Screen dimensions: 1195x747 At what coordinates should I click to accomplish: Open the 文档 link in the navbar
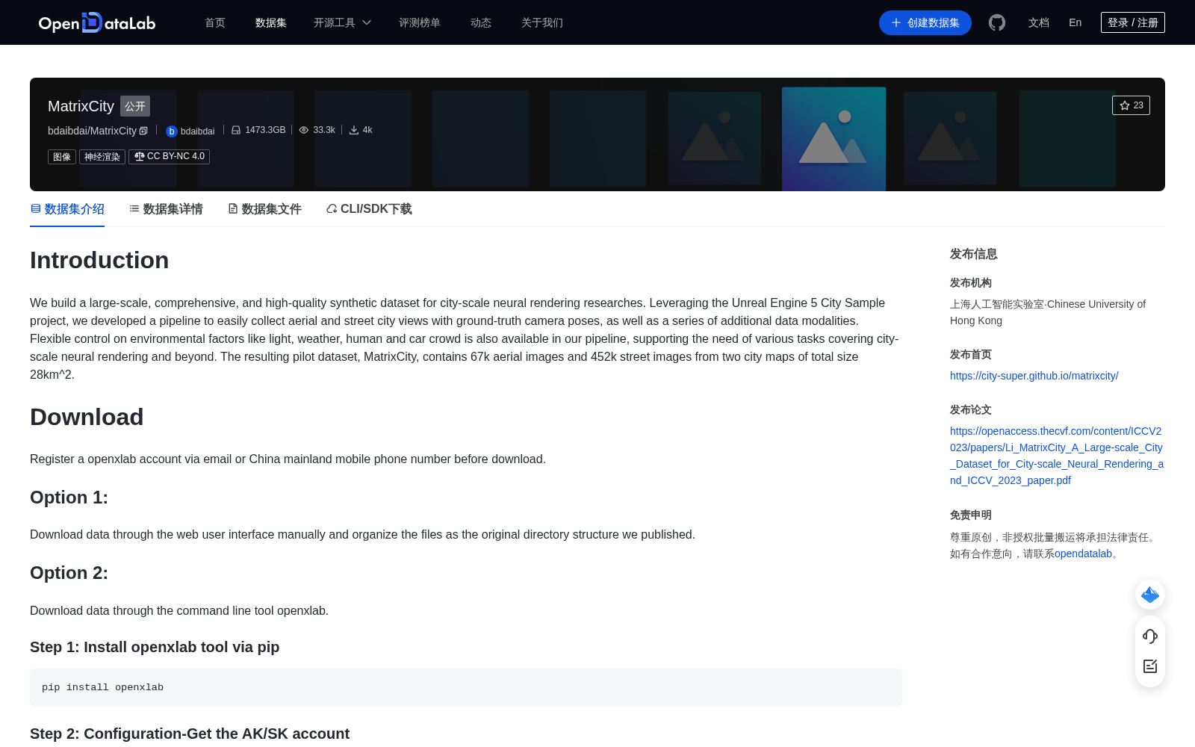coord(1039,22)
